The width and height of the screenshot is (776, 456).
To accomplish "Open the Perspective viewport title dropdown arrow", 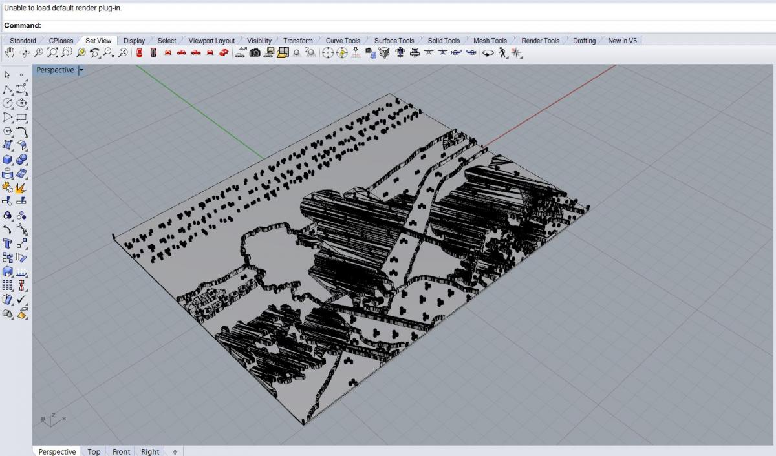I will (x=80, y=70).
